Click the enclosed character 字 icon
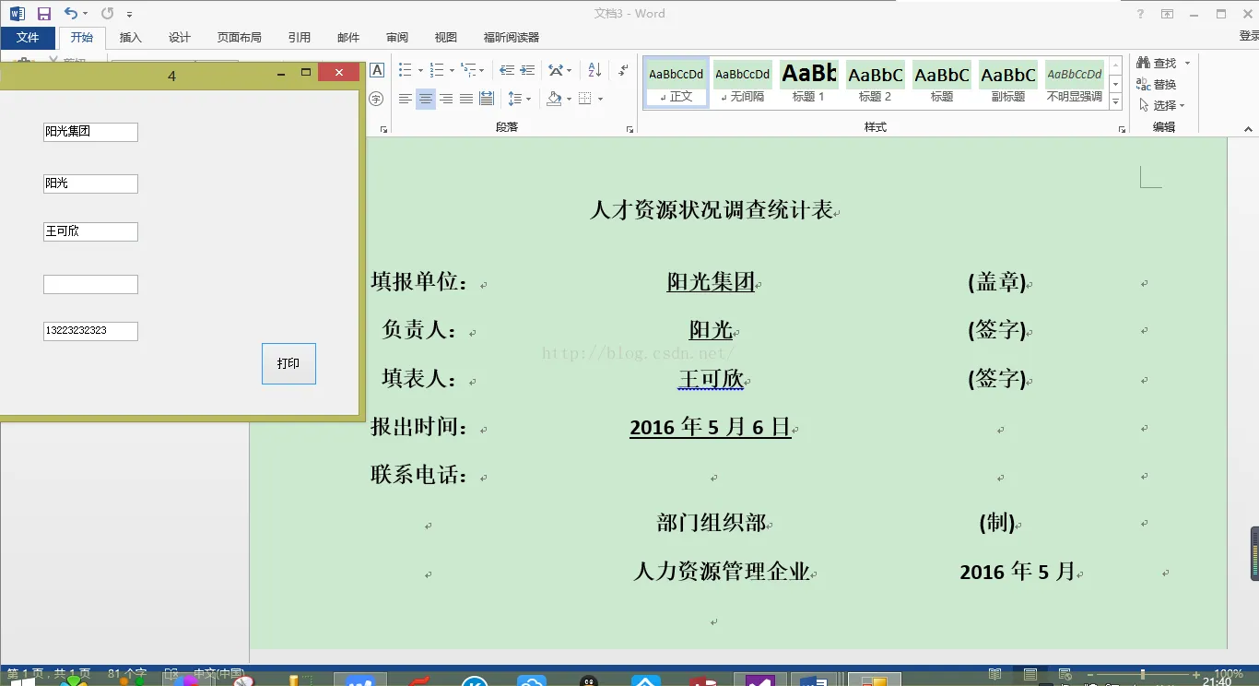 376,99
